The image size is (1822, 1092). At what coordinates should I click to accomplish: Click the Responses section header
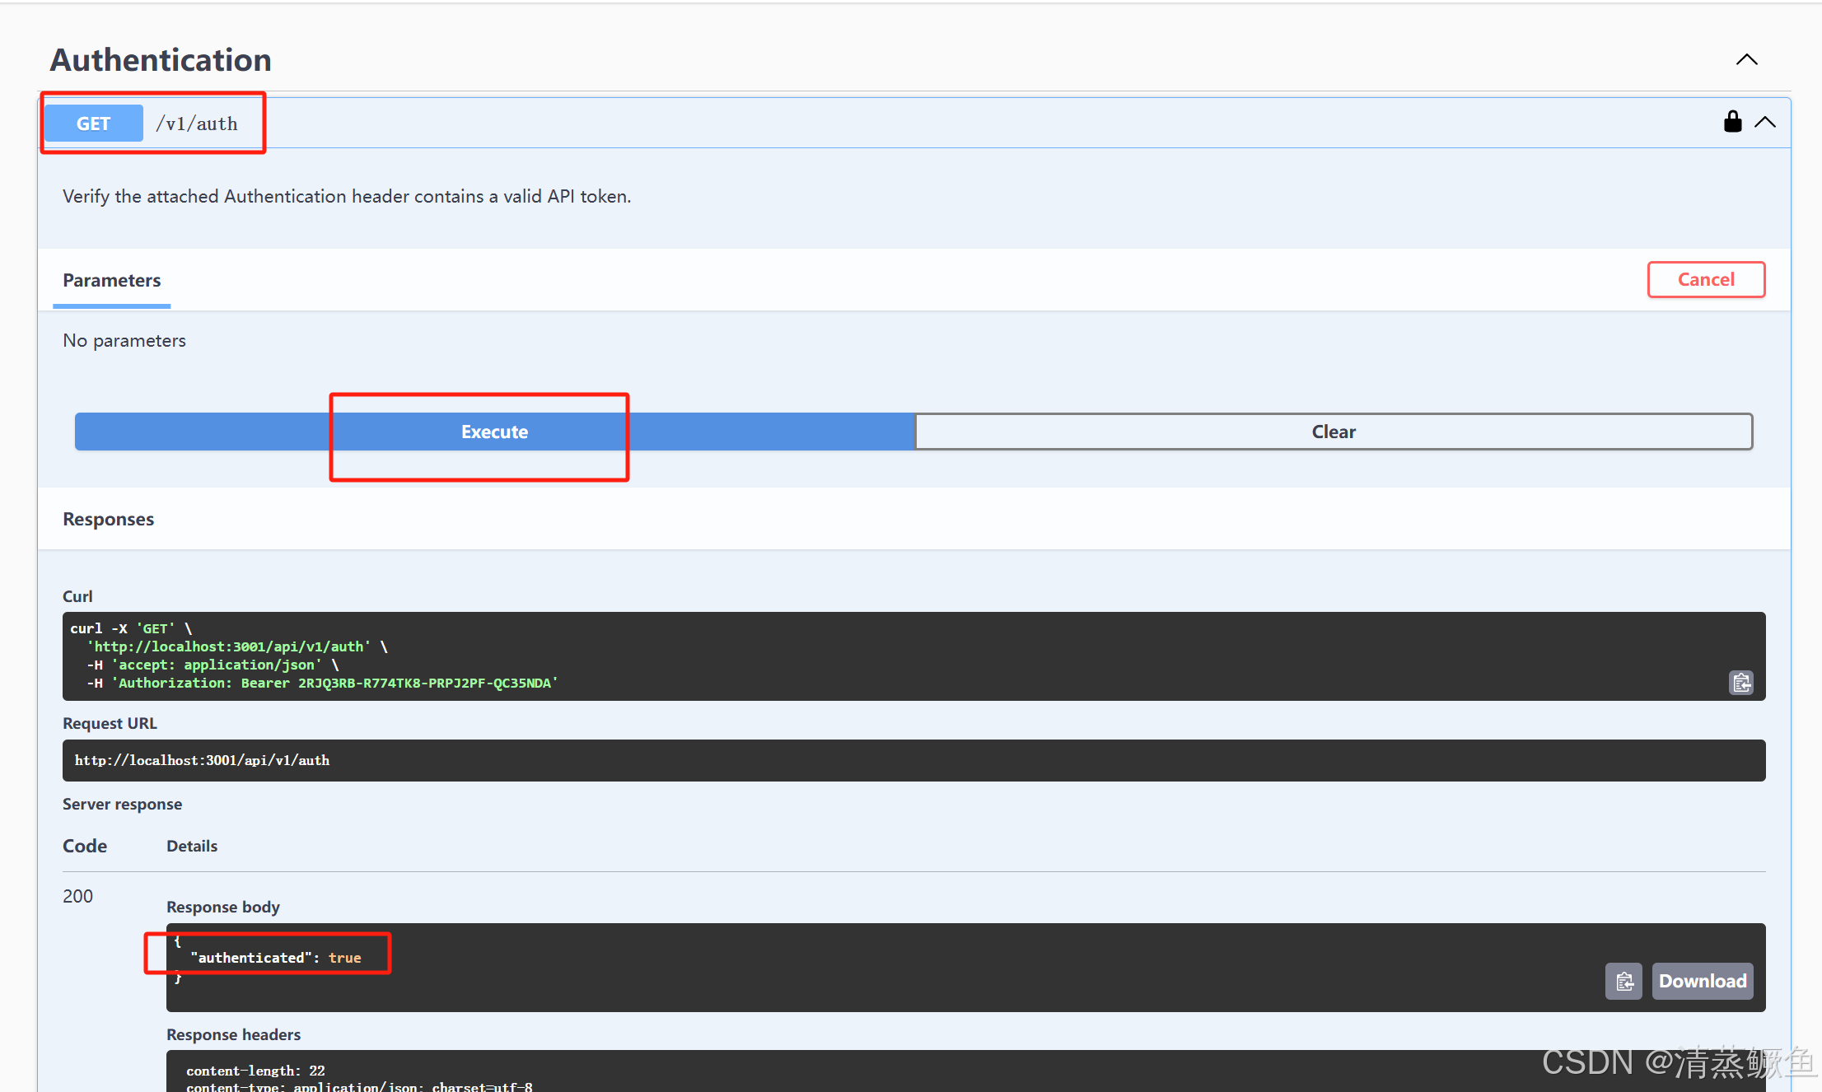tap(109, 520)
